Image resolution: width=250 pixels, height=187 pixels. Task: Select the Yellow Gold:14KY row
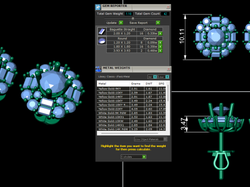131,97
